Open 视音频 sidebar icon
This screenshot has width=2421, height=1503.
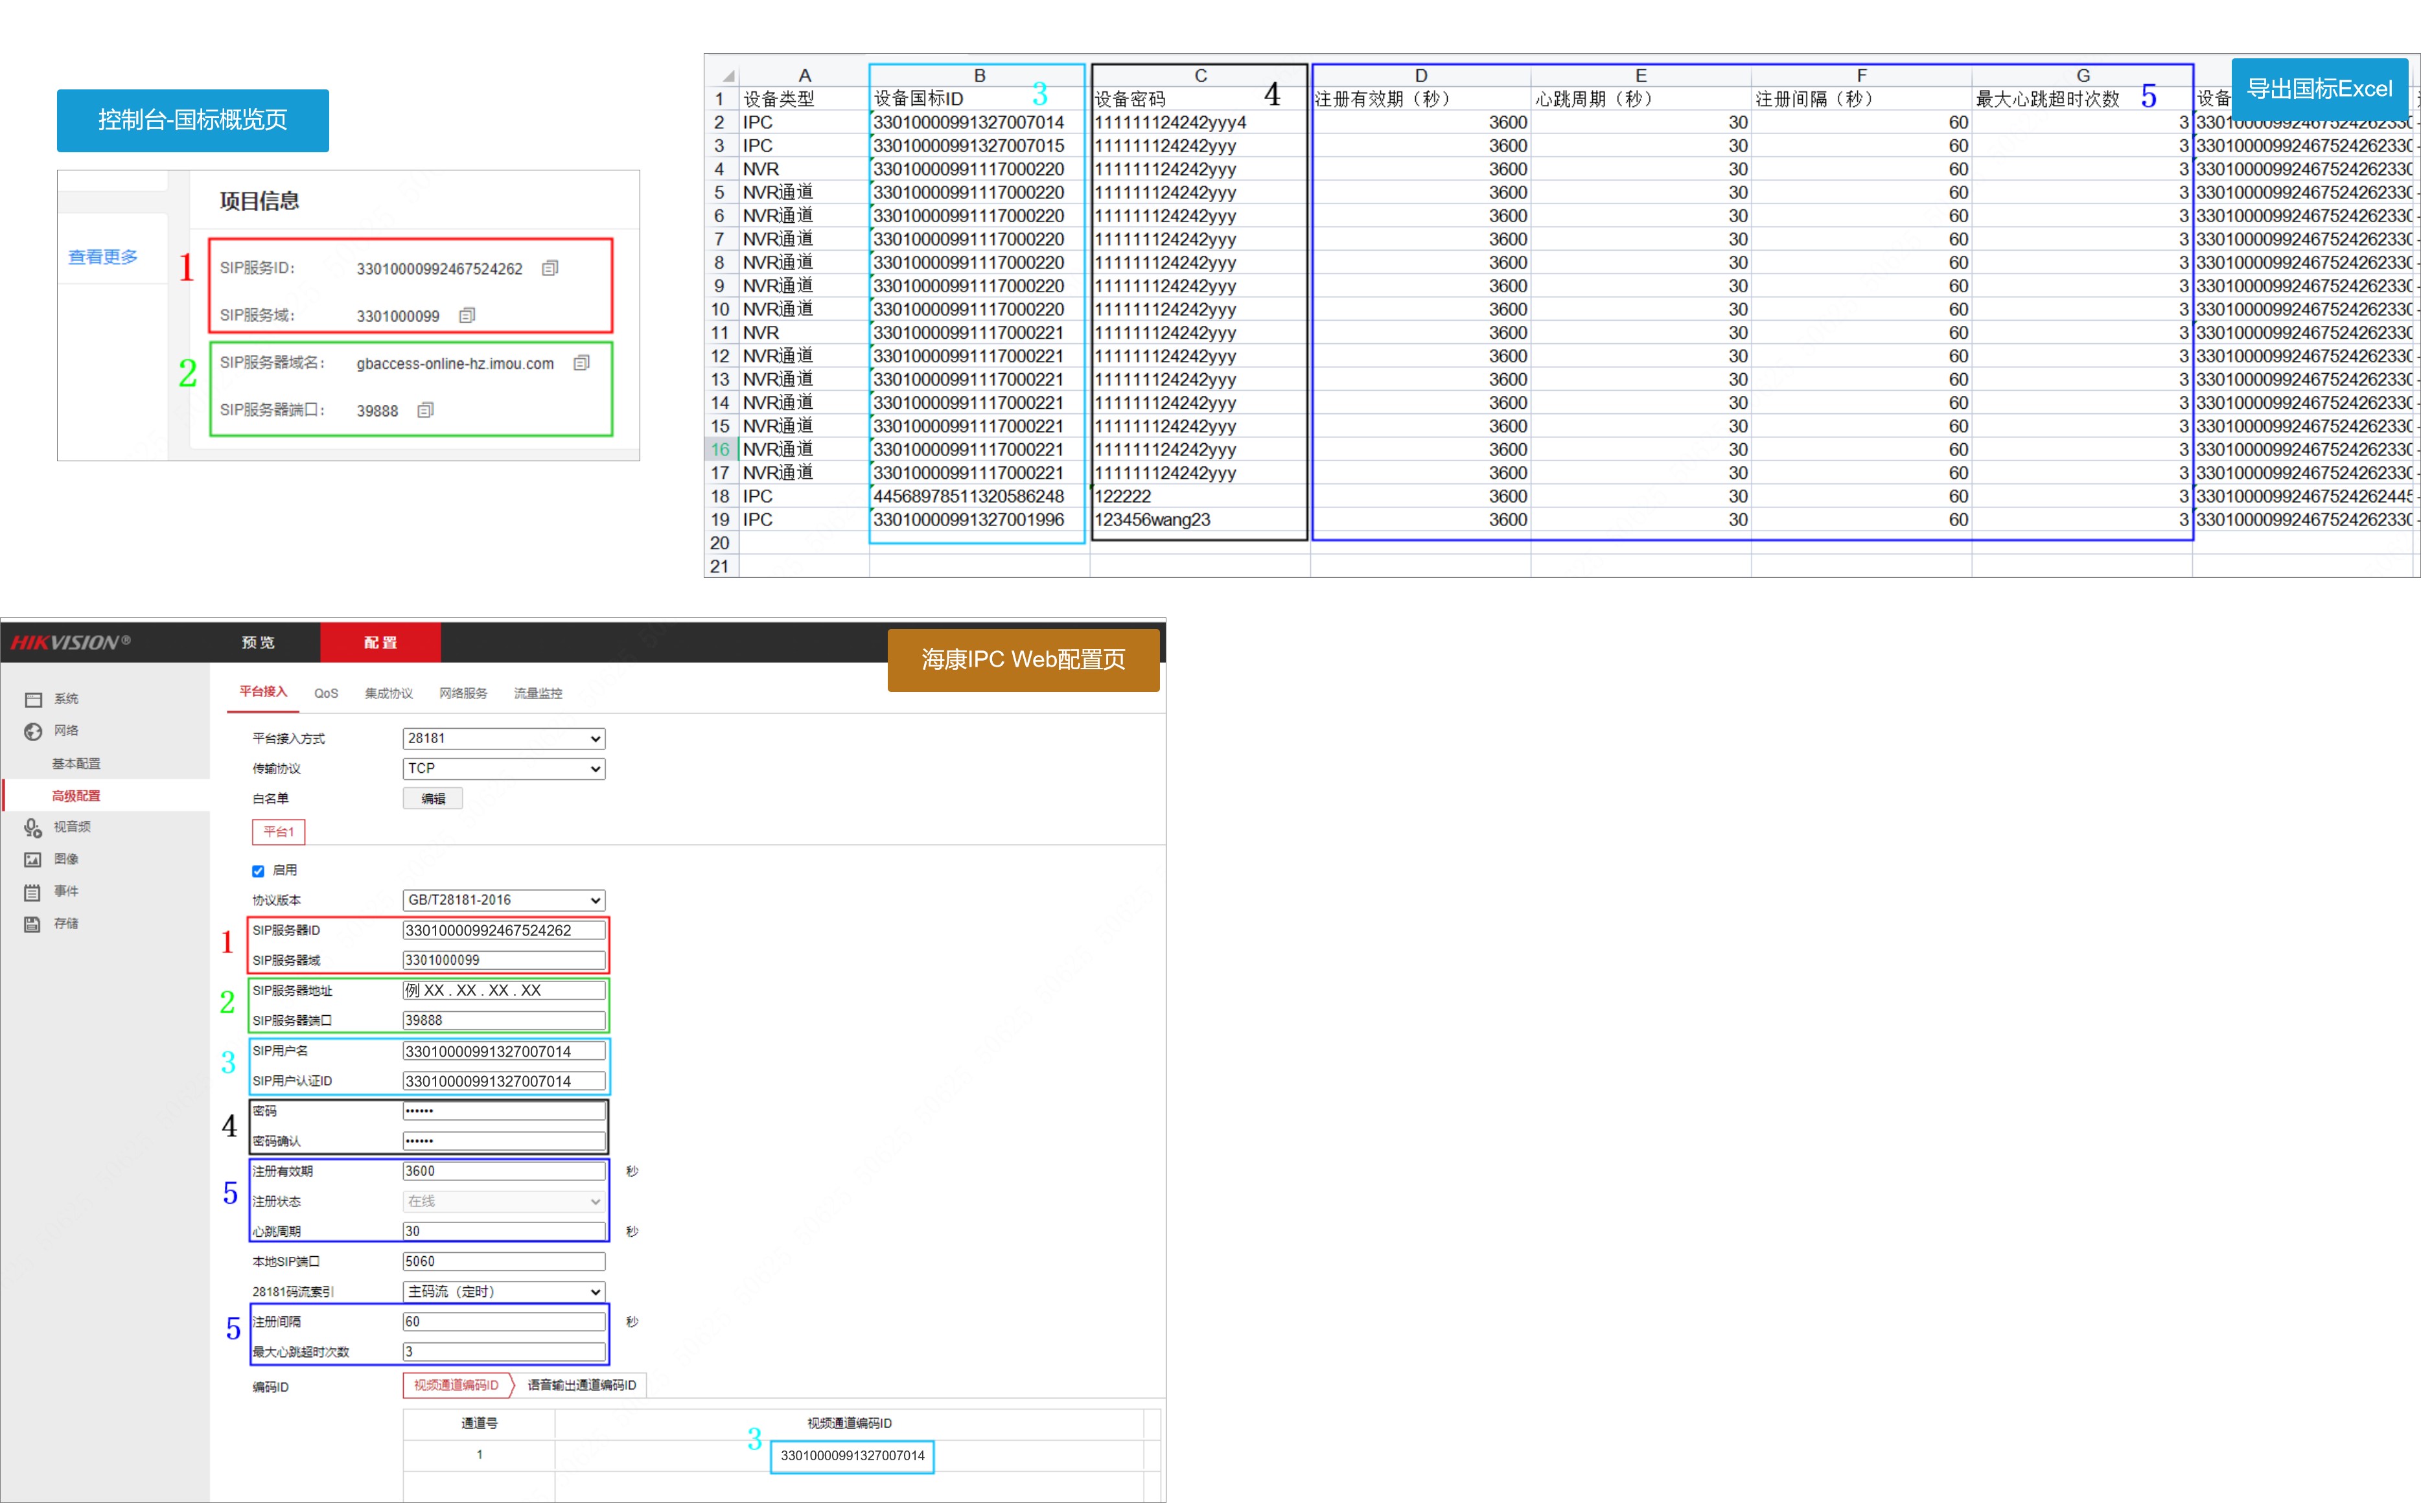click(x=33, y=827)
